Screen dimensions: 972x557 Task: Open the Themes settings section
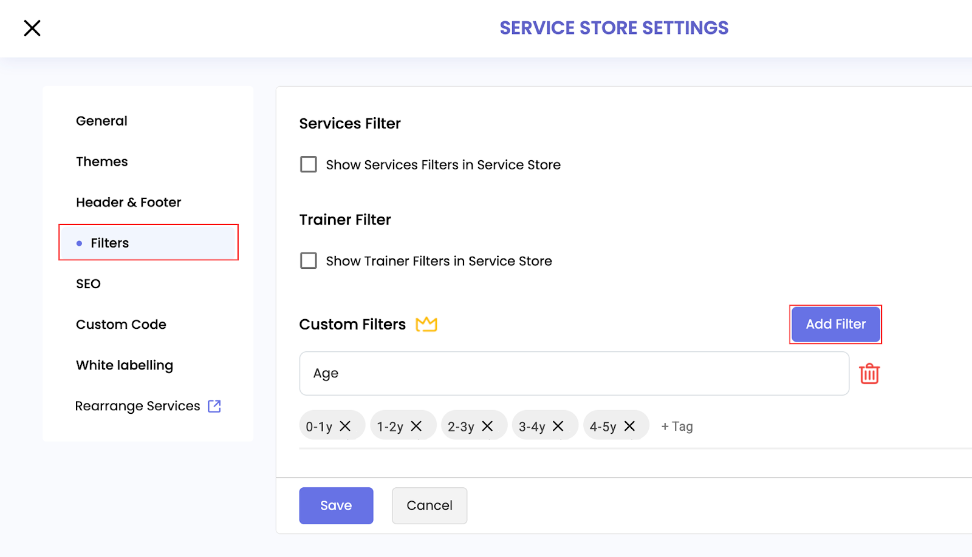pos(102,161)
